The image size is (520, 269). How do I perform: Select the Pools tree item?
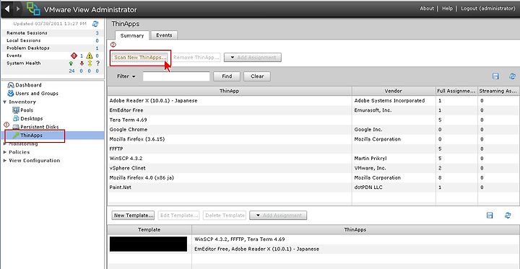tap(27, 110)
